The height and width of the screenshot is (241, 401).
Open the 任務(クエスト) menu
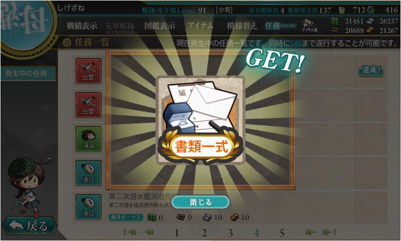(x=280, y=25)
